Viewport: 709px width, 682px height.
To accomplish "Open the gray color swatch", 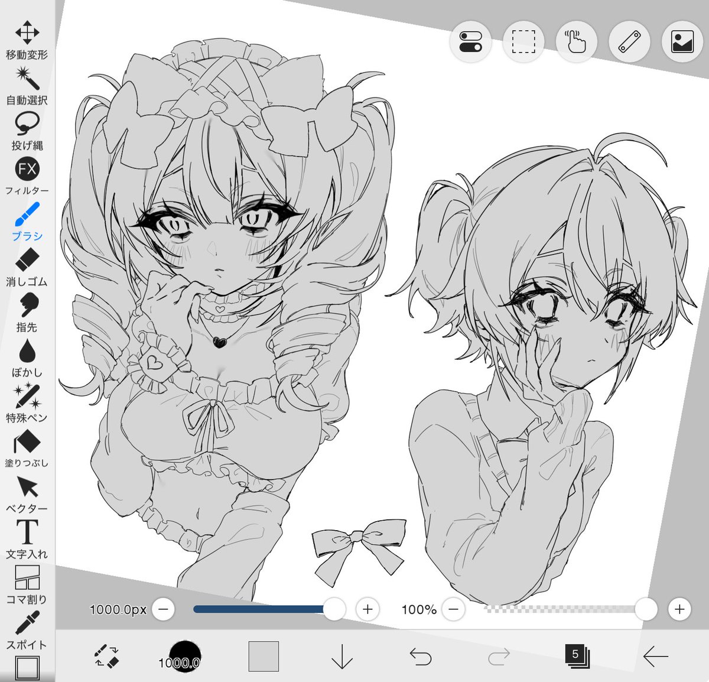I will pyautogui.click(x=264, y=656).
